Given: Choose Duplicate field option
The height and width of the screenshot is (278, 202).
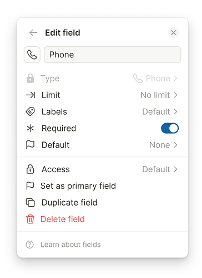Looking at the screenshot, I should tap(69, 202).
